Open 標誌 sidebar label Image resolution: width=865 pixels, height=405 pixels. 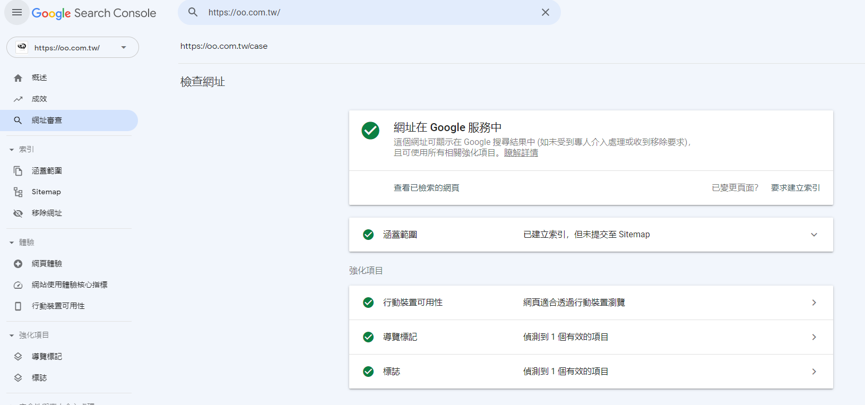(x=39, y=377)
